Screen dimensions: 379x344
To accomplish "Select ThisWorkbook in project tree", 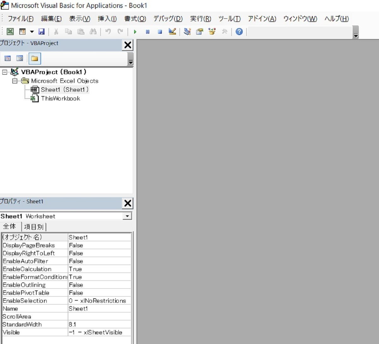I will tap(60, 99).
